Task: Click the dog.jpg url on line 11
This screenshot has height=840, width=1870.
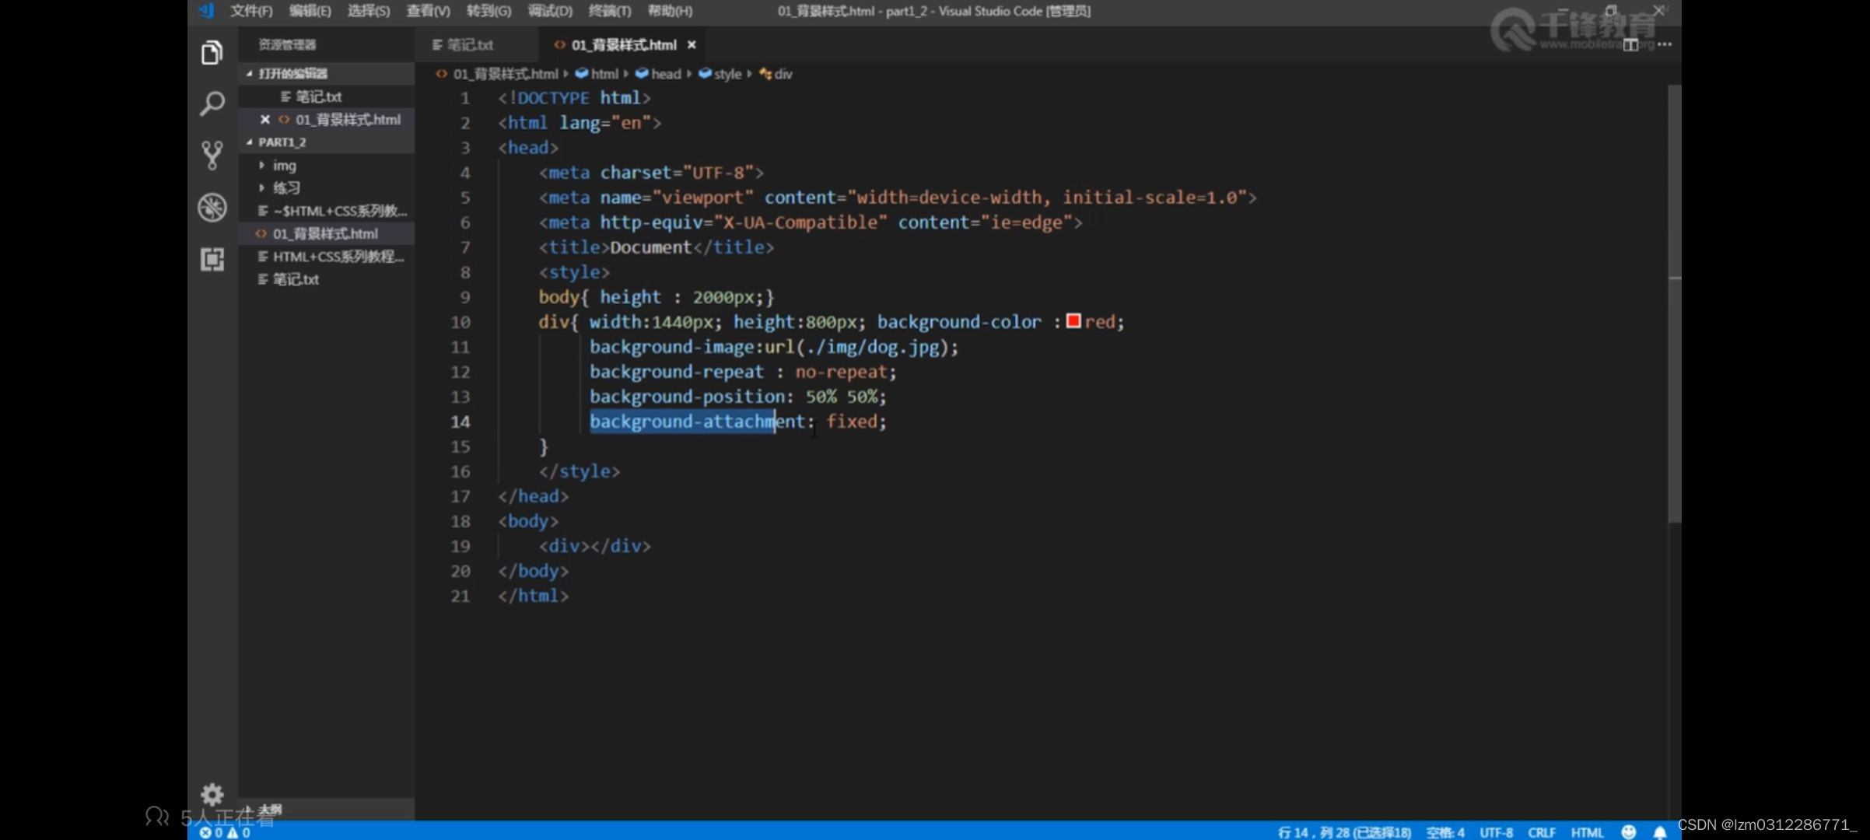Action: [x=856, y=347]
